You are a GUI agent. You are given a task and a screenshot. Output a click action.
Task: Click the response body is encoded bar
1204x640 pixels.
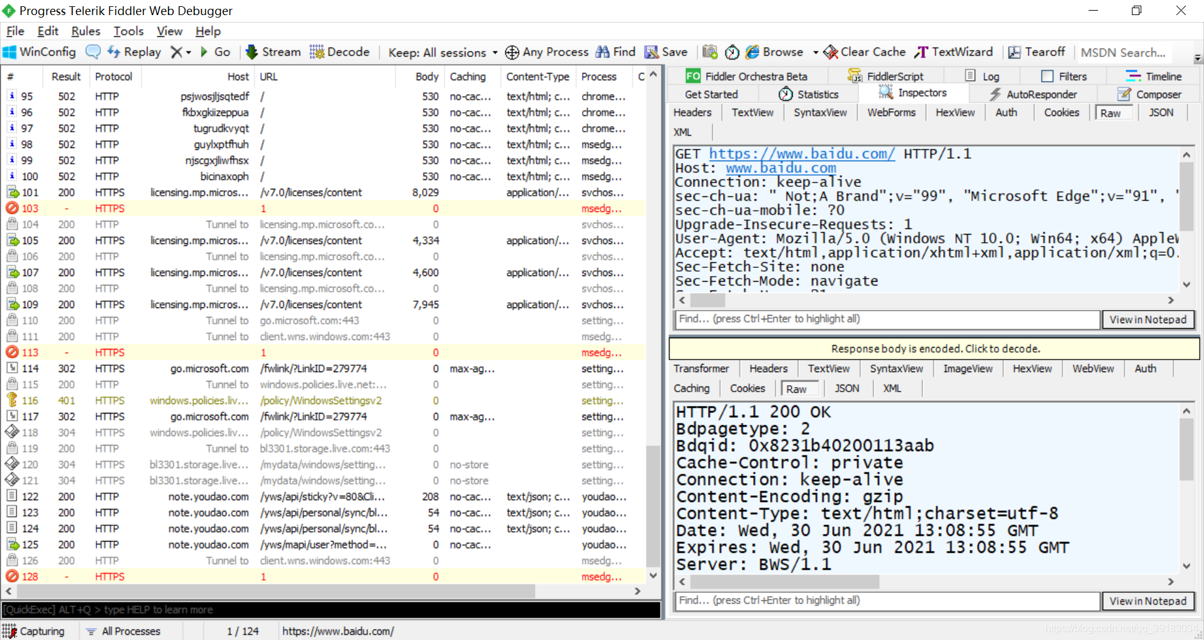click(935, 349)
